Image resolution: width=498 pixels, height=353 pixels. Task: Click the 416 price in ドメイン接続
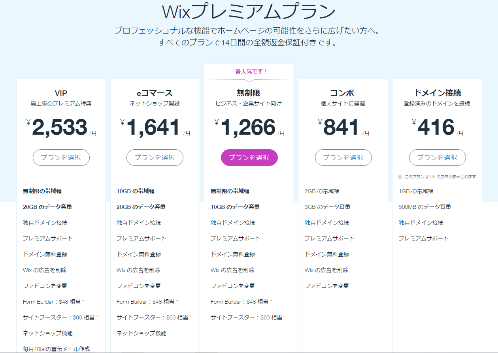[x=436, y=127]
